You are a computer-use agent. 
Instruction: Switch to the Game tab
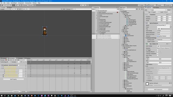9,8
